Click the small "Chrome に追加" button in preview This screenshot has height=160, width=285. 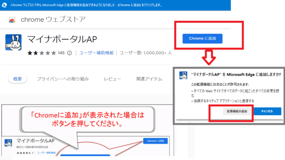[155, 141]
